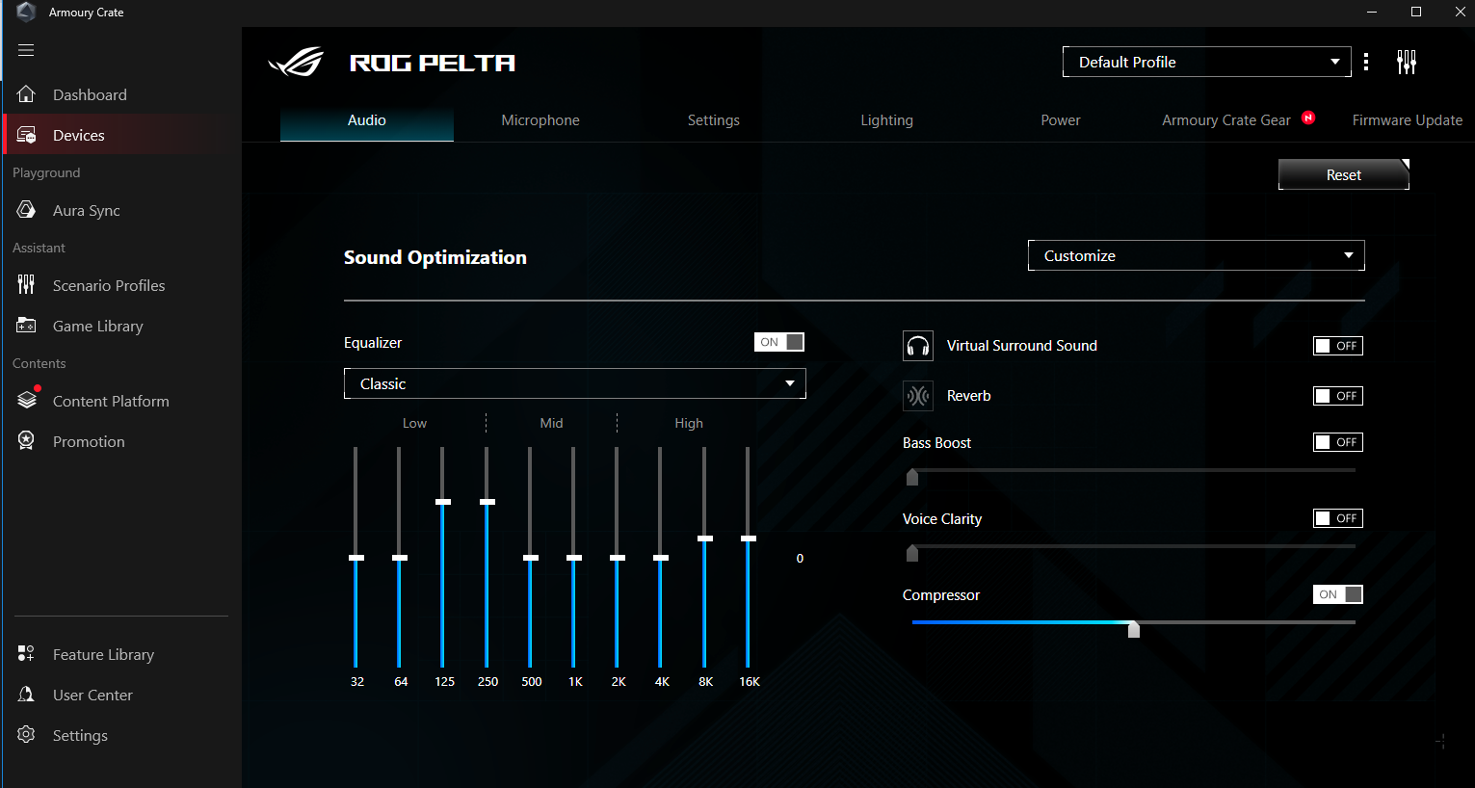Click the Compressor level slider handle
Image resolution: width=1475 pixels, height=788 pixels.
point(1134,629)
